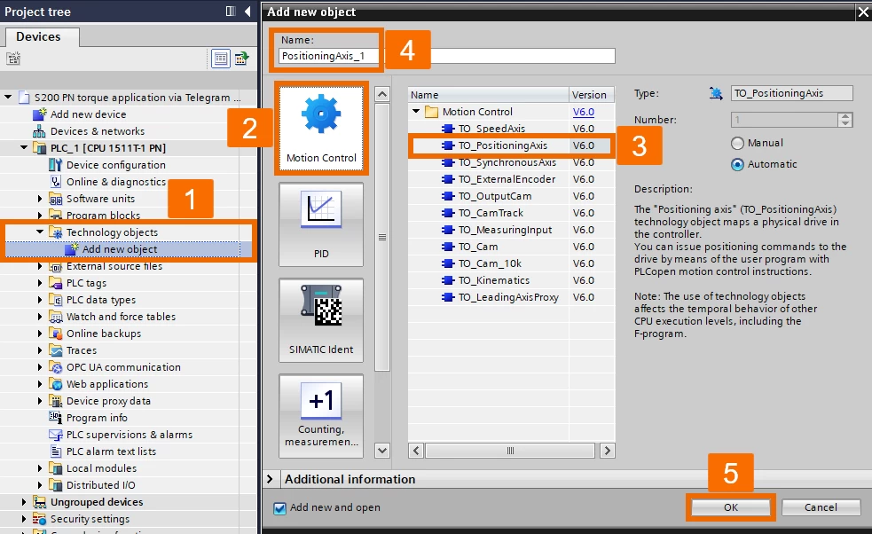Click the horizontal scrollbar thumb below the object list
This screenshot has height=534, width=872.
[510, 451]
